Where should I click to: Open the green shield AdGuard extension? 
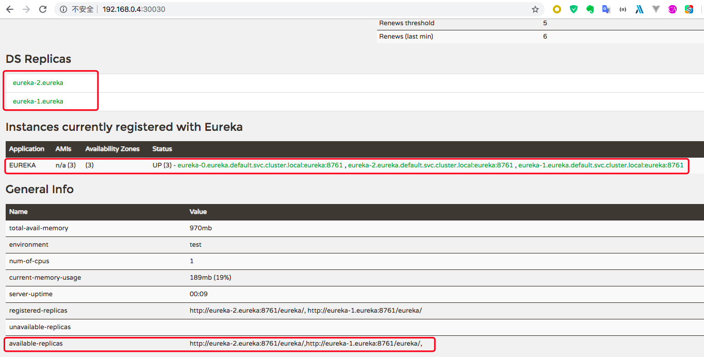pyautogui.click(x=574, y=9)
